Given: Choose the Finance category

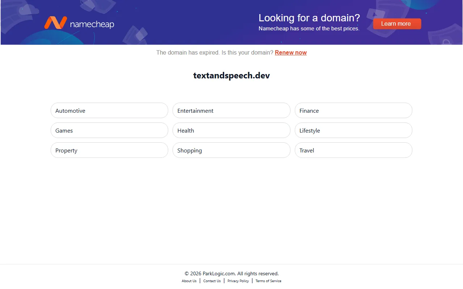Looking at the screenshot, I should [353, 111].
